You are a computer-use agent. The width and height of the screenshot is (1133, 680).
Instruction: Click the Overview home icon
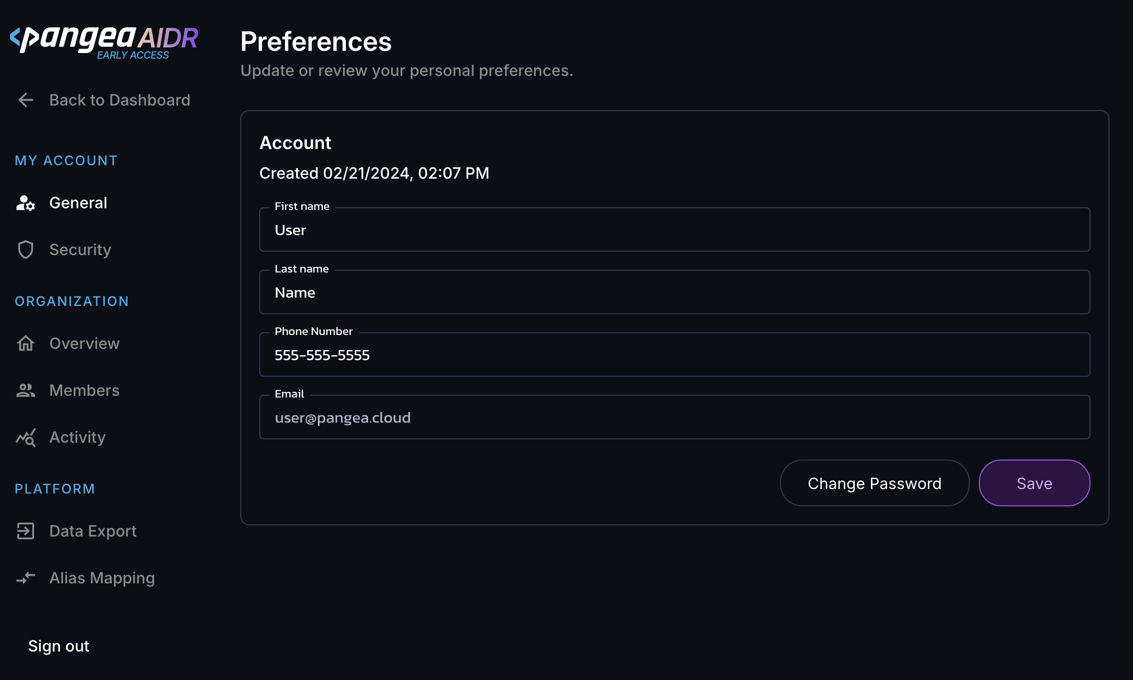[x=26, y=343]
